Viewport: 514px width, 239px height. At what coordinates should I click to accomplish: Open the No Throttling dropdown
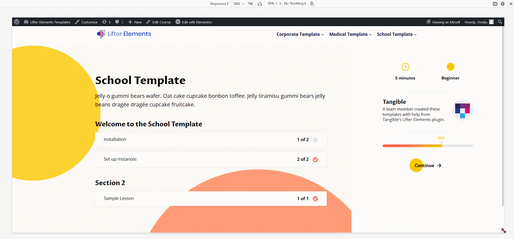295,4
